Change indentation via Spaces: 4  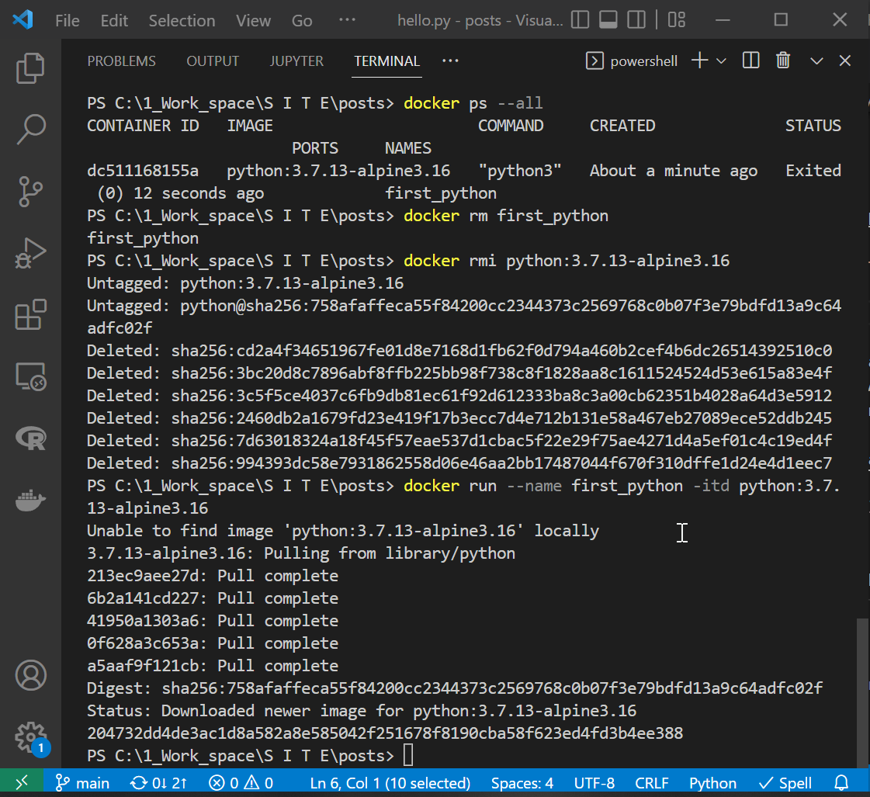(x=522, y=782)
